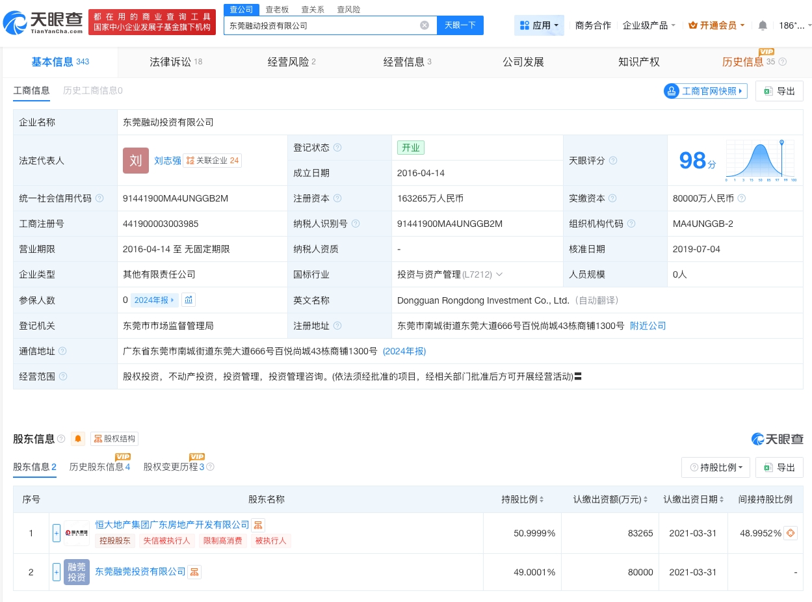Viewport: 812px width, 602px height.
Task: Switch to 公司发展 tab
Action: point(523,62)
